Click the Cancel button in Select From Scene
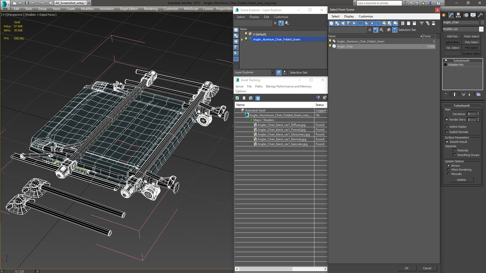 [x=427, y=268]
